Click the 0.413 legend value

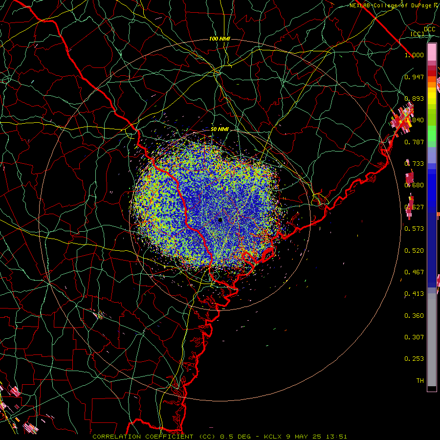[x=414, y=294]
